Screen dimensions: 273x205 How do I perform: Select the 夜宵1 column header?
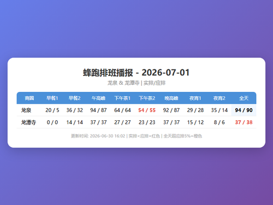click(195, 98)
